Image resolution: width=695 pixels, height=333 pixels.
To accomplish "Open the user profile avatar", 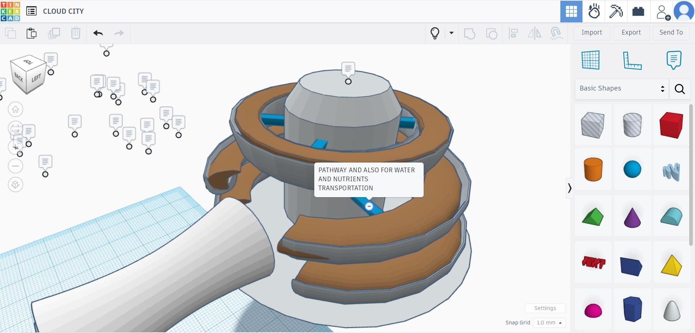I will pyautogui.click(x=684, y=12).
